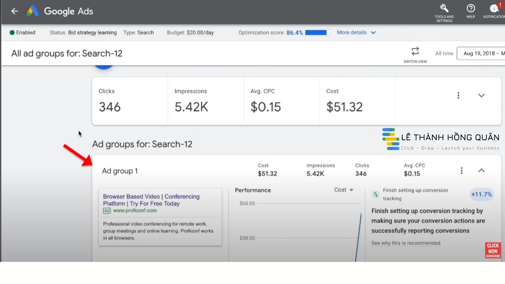Image resolution: width=505 pixels, height=284 pixels.
Task: Open three-dot menu on metrics card
Action: (458, 95)
